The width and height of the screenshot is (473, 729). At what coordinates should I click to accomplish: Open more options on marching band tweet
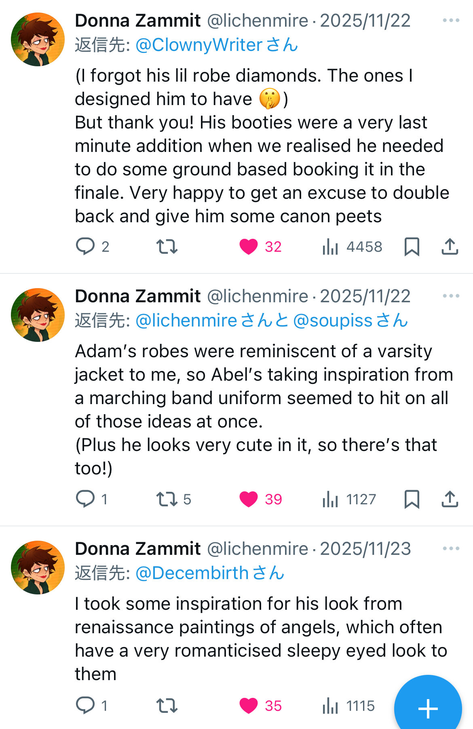tap(451, 296)
